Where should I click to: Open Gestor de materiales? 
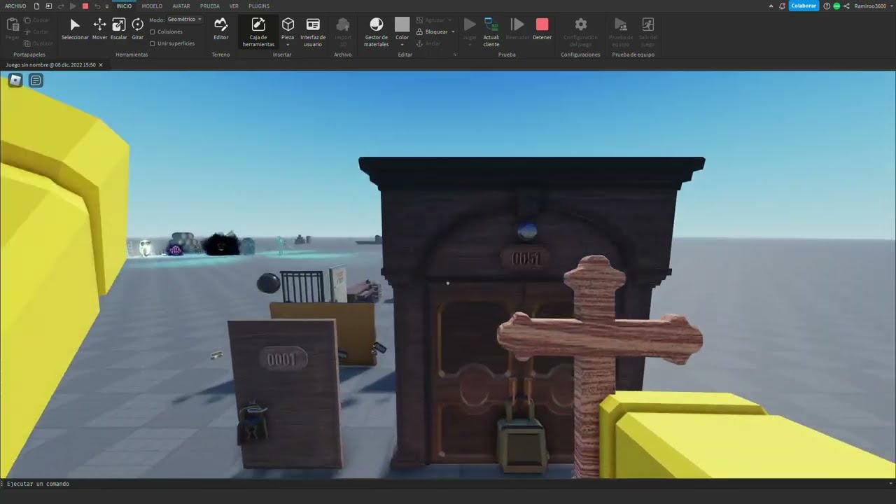click(376, 32)
